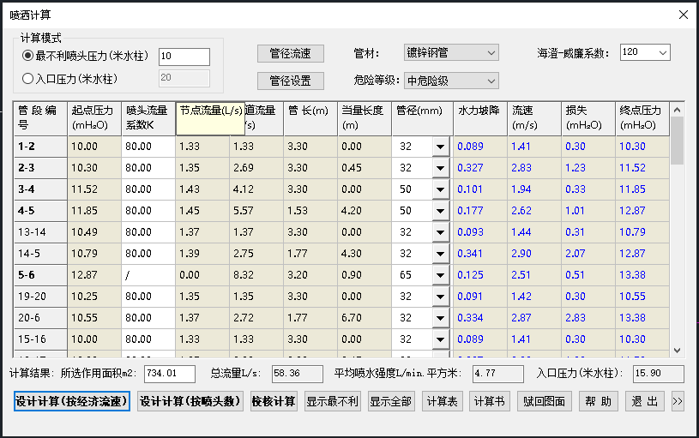Click the 显示全部 button

coord(391,402)
